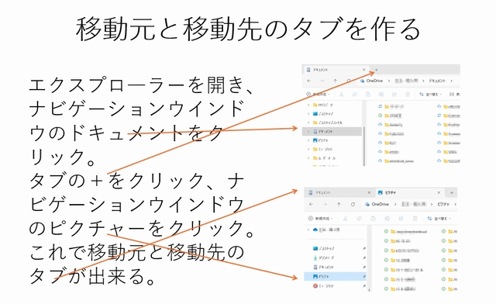
Task: Expand デスクトップファイル tree node in single-tab Explorer
Action: point(308,123)
